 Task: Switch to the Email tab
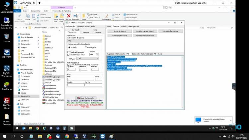click(x=93, y=27)
